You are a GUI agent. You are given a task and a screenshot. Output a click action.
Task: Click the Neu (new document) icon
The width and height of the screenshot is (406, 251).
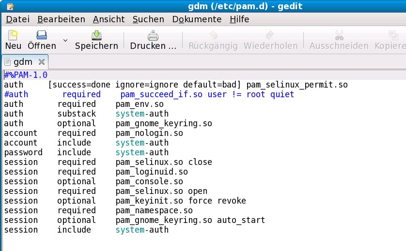tap(13, 36)
